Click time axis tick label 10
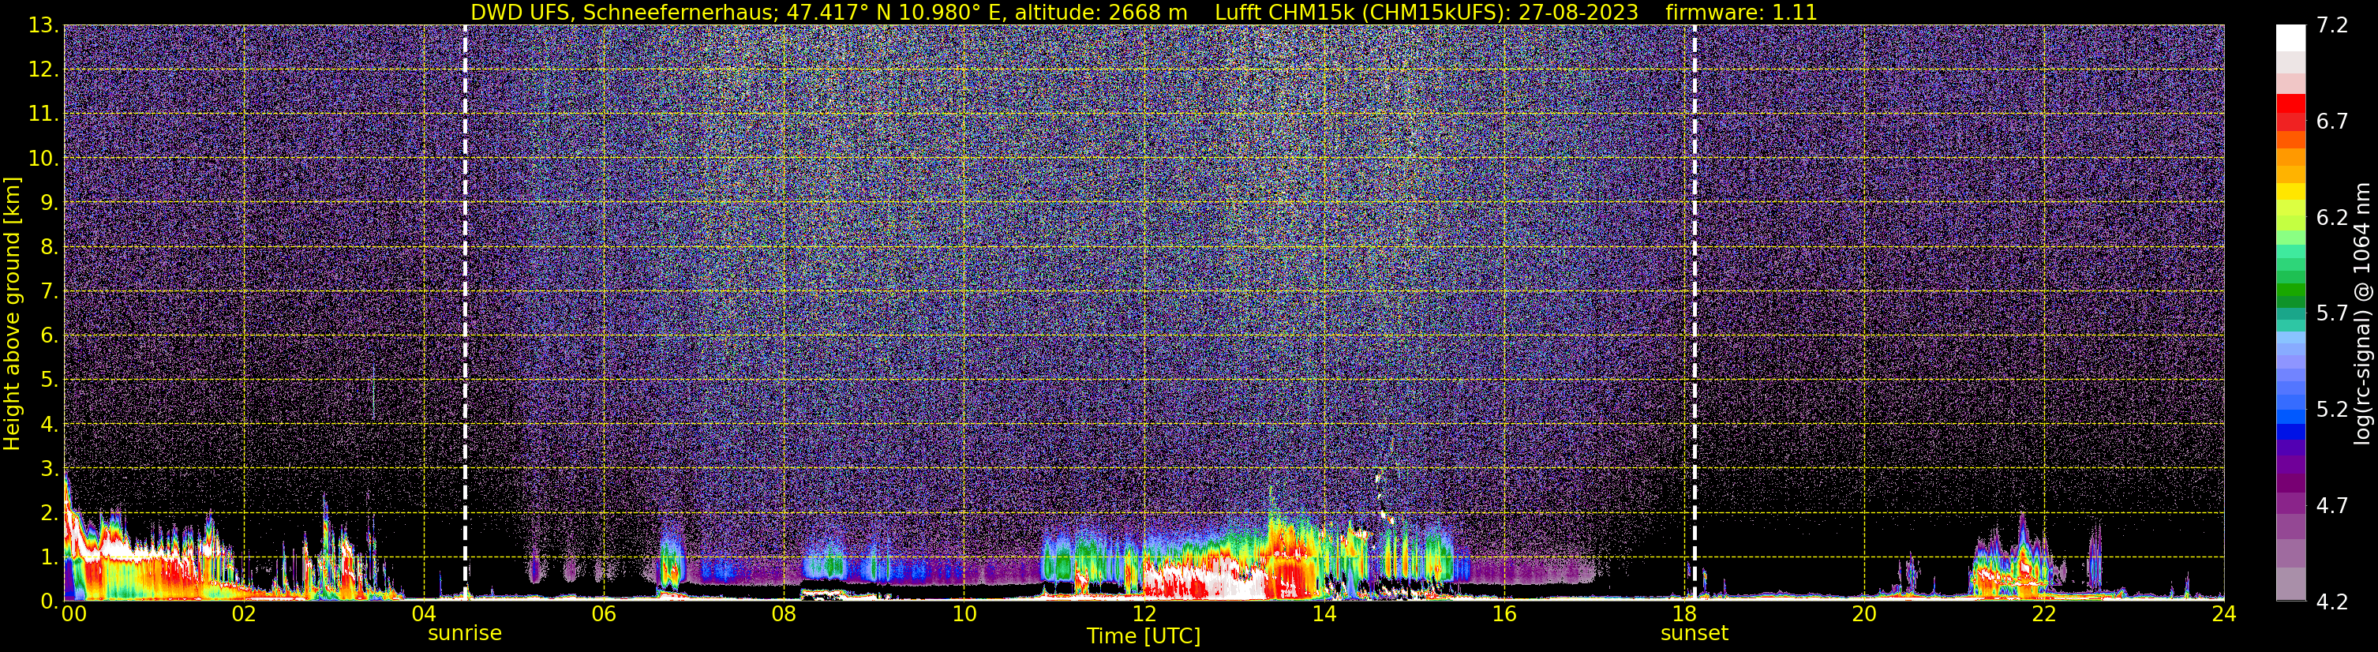 click(964, 614)
